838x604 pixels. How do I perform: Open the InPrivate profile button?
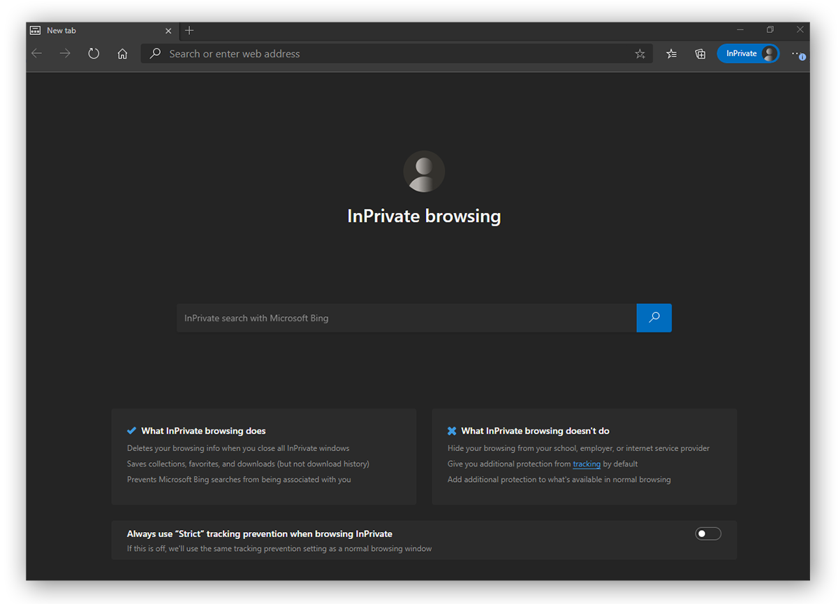coord(748,54)
